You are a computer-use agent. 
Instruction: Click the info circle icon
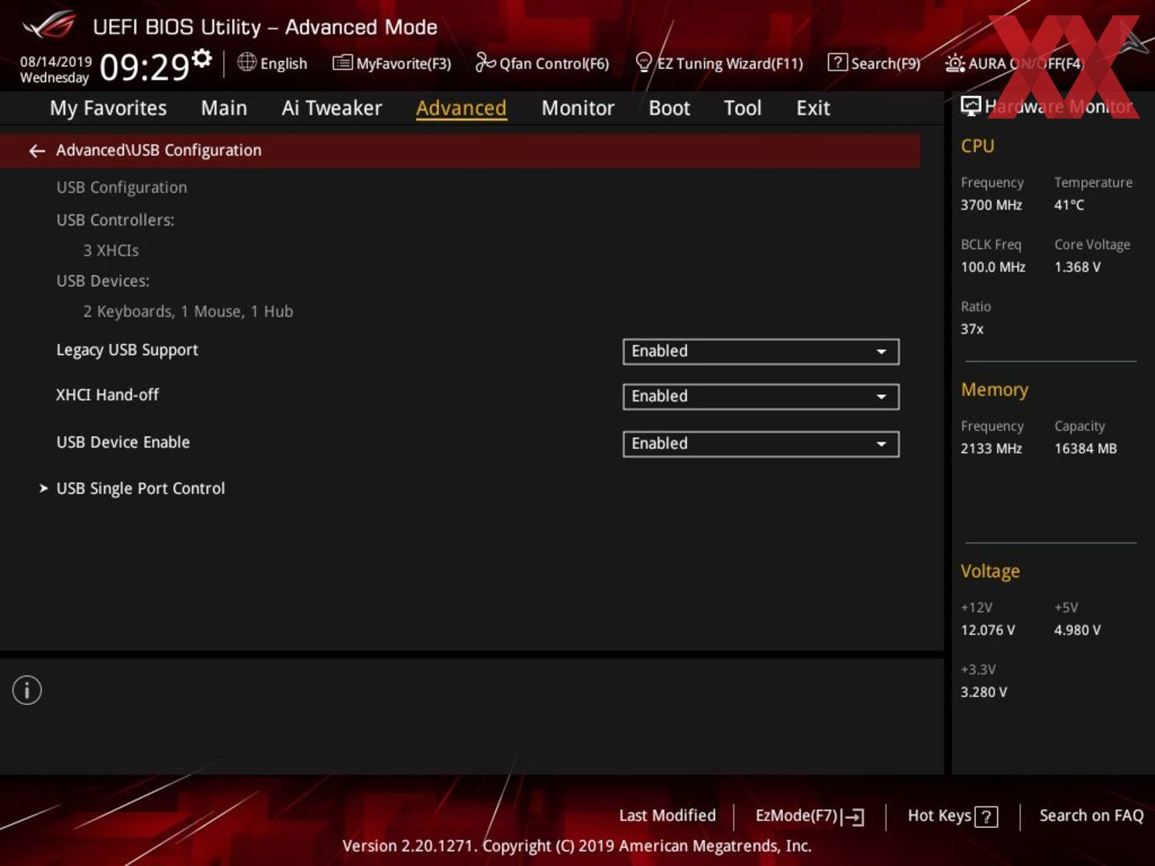pos(27,690)
